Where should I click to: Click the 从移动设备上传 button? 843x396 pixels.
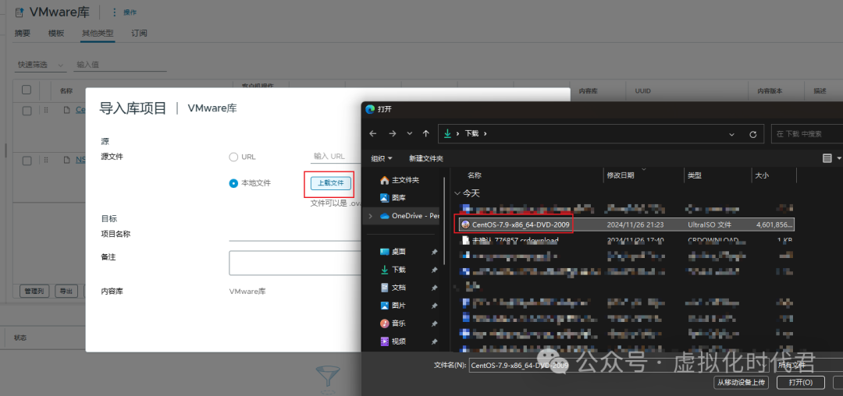(x=740, y=383)
